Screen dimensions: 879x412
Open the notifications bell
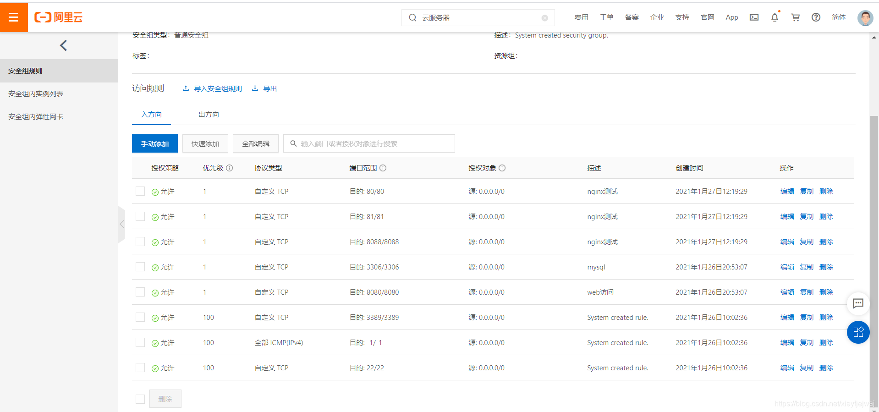pyautogui.click(x=775, y=17)
